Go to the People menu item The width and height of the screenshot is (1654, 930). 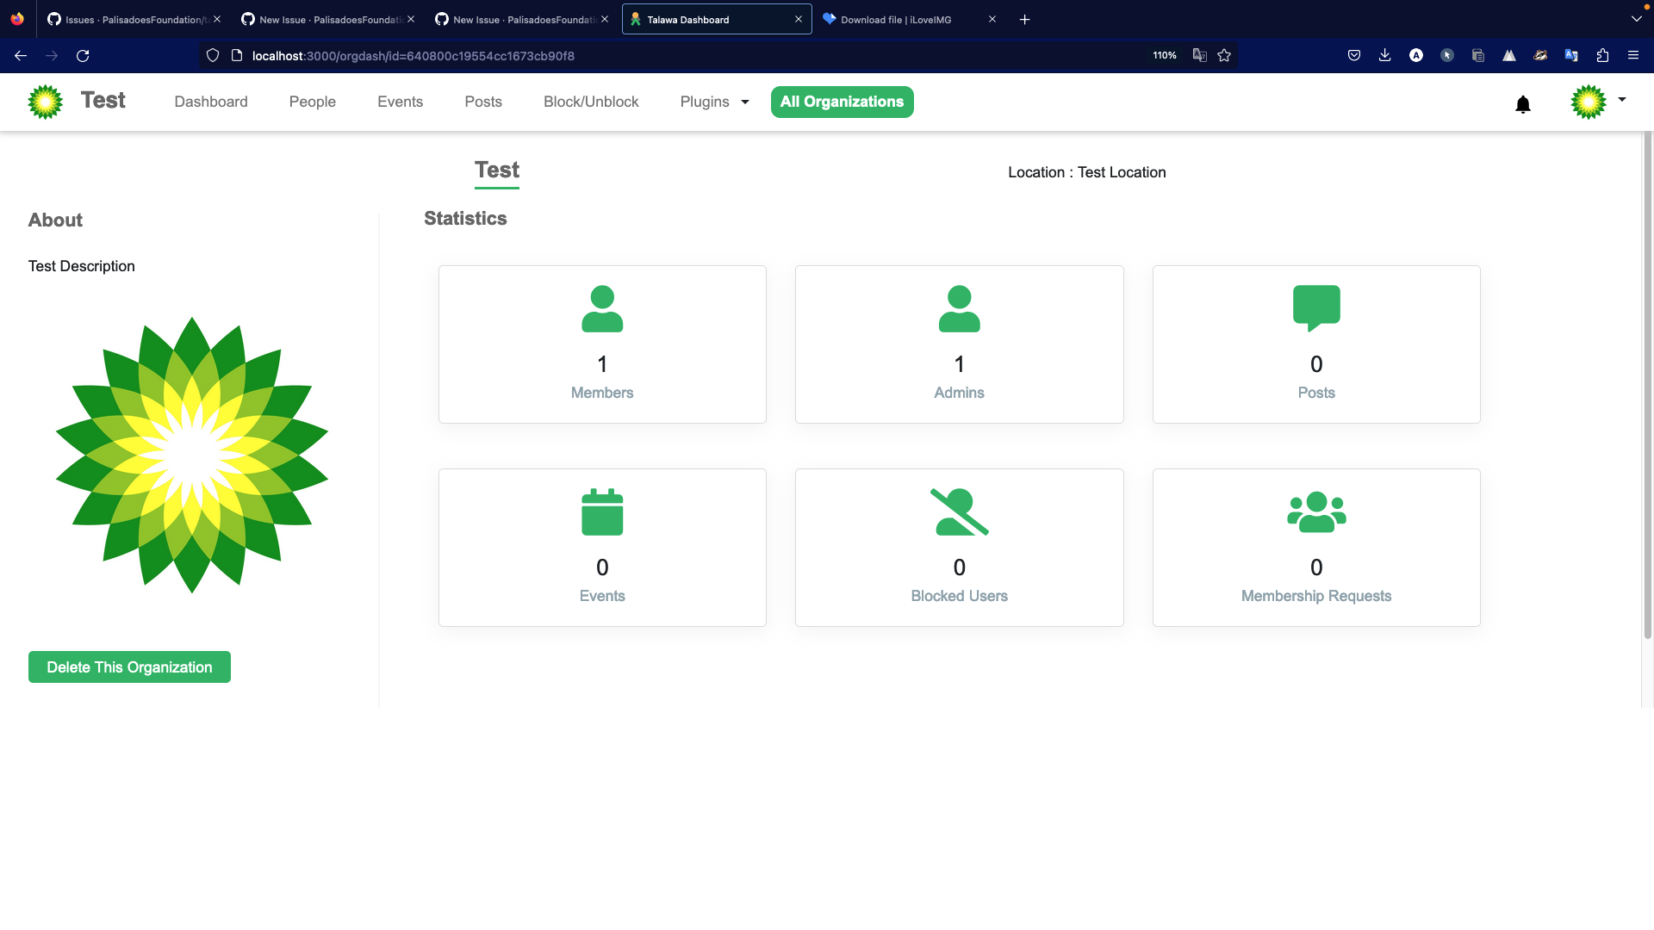click(312, 102)
